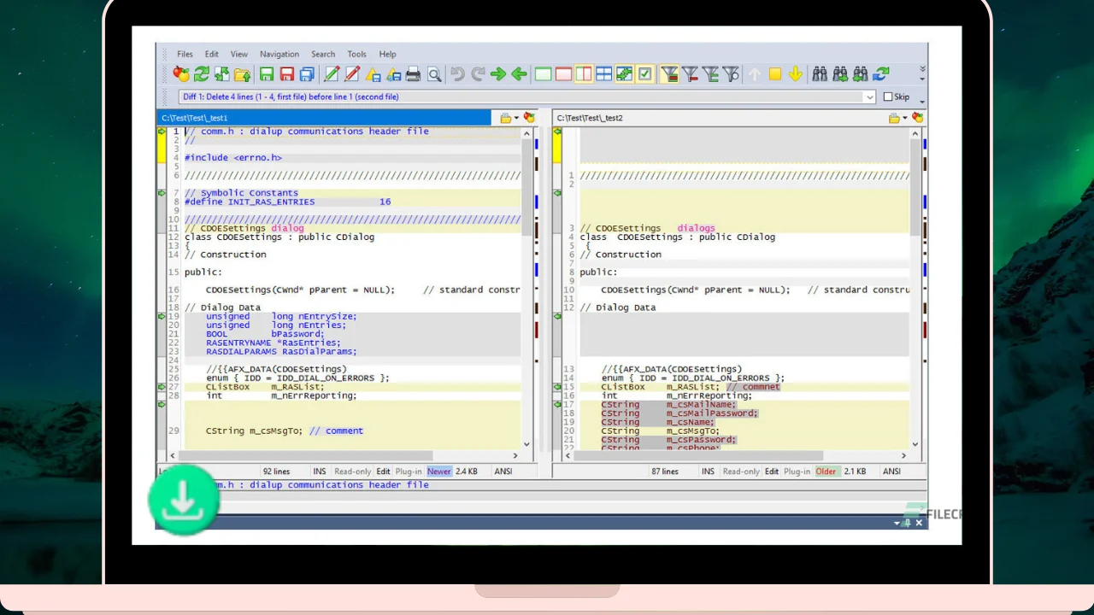The width and height of the screenshot is (1094, 615).
Task: Click the ANSI encoding in right status bar
Action: tap(891, 471)
